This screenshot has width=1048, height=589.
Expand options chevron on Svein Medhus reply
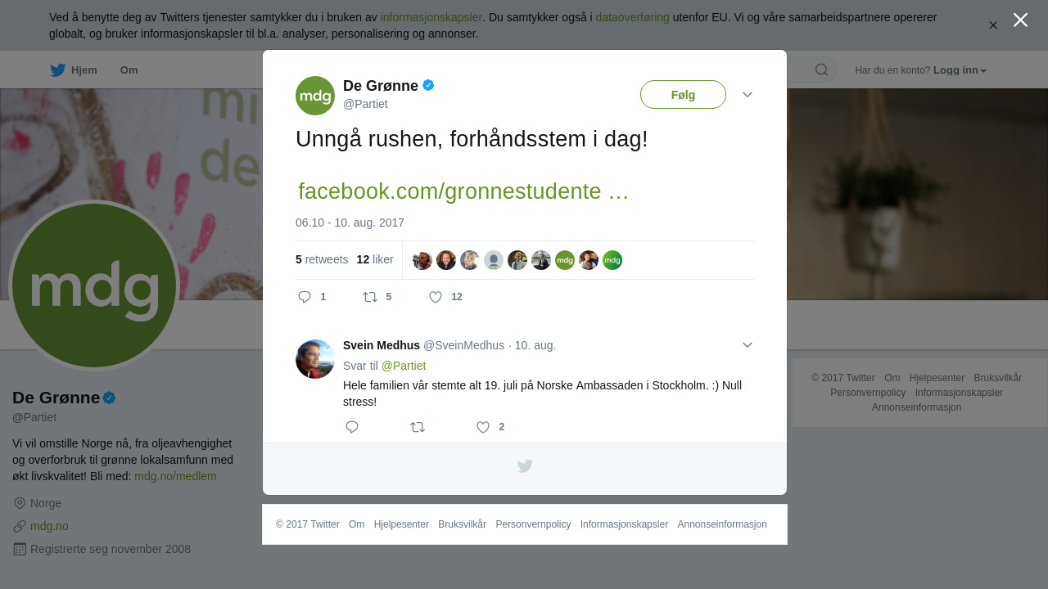pos(748,345)
